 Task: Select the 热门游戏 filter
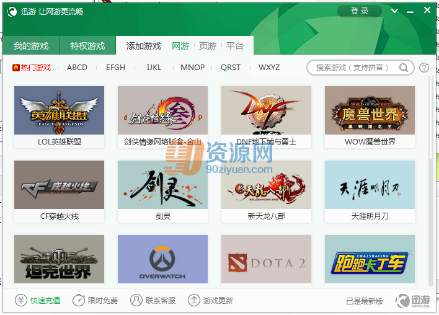(36, 68)
